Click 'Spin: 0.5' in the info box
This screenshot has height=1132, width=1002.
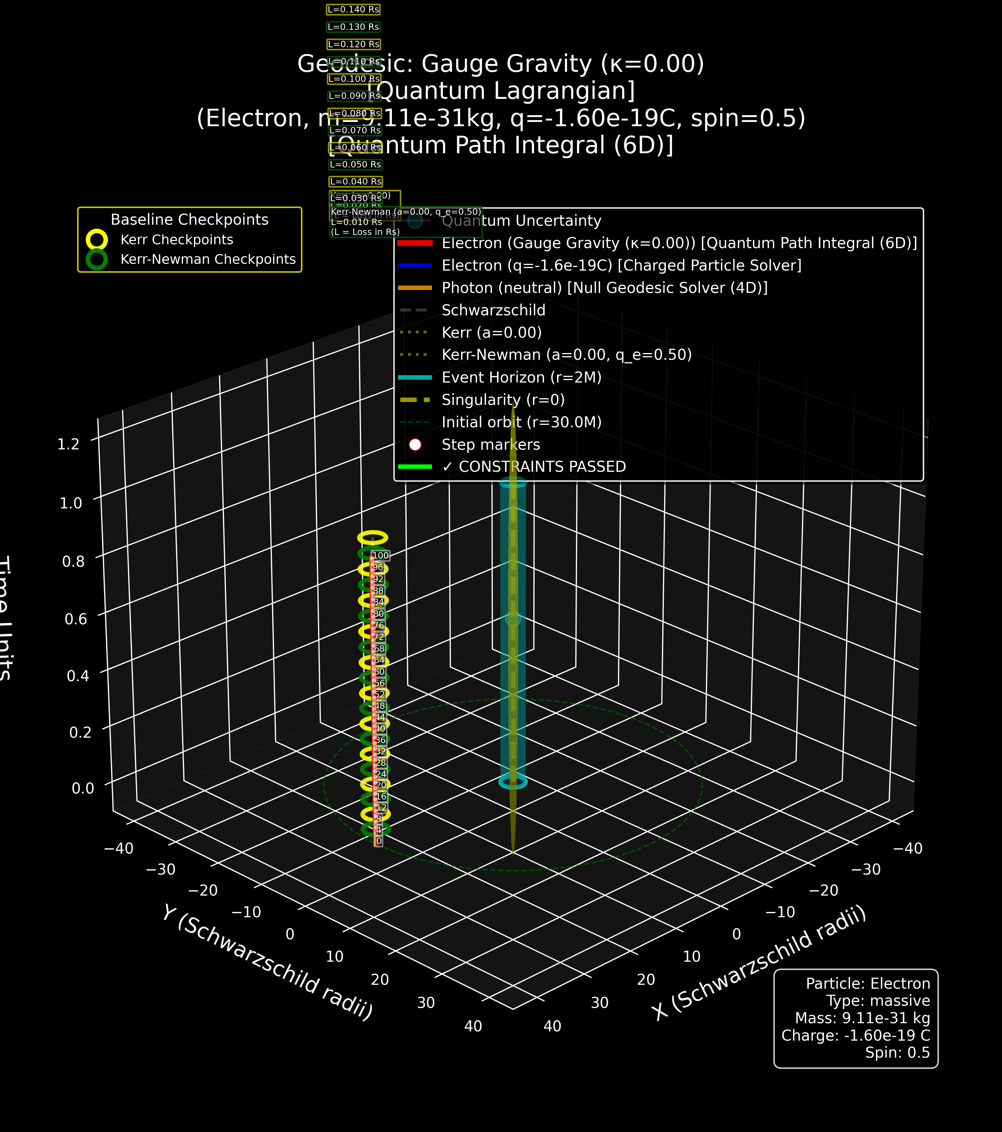coord(898,1052)
